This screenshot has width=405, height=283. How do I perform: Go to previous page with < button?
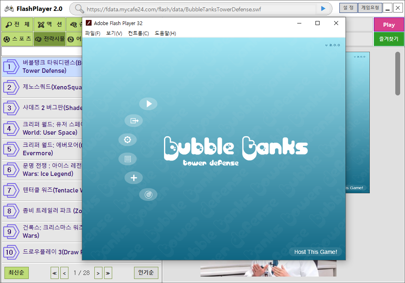(x=64, y=273)
